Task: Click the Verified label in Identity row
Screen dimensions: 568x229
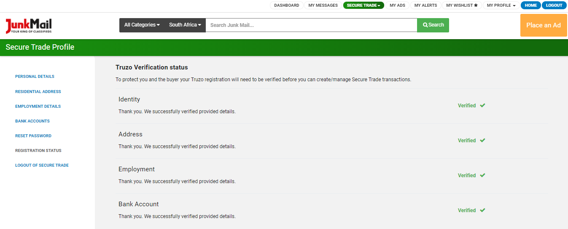Action: tap(467, 106)
